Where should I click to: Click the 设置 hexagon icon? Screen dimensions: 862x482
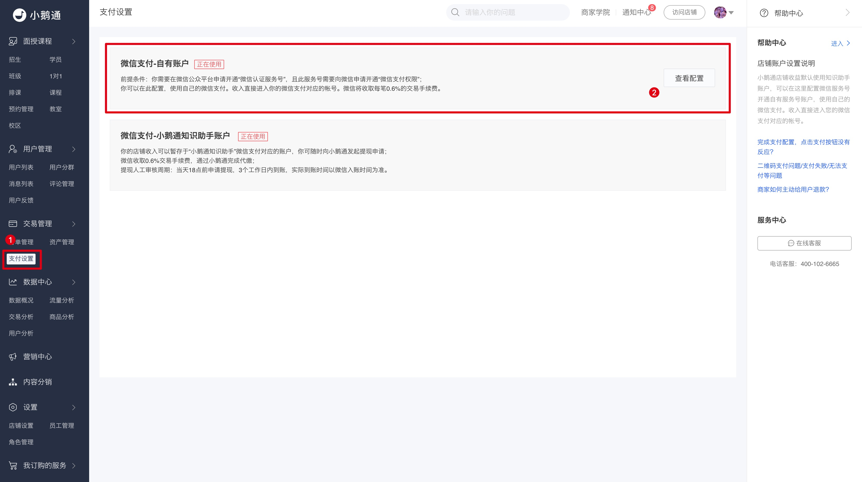(13, 407)
